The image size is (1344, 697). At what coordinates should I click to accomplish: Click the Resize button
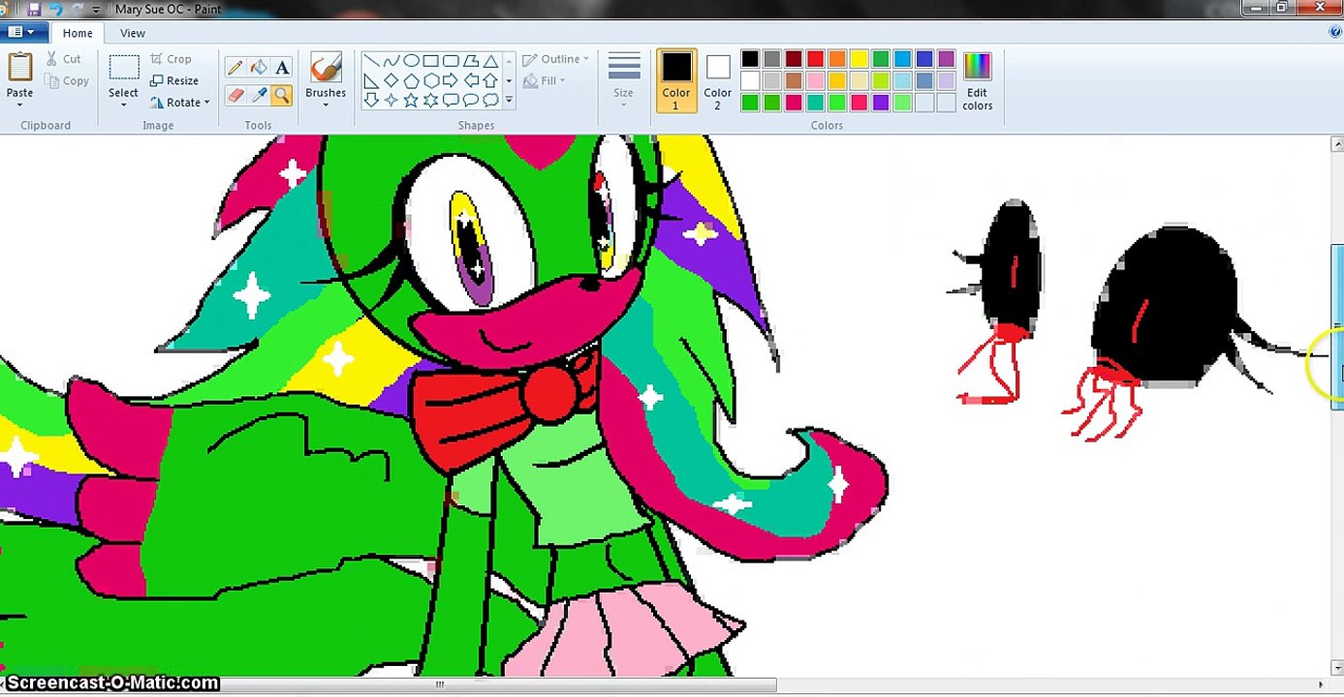pos(174,81)
